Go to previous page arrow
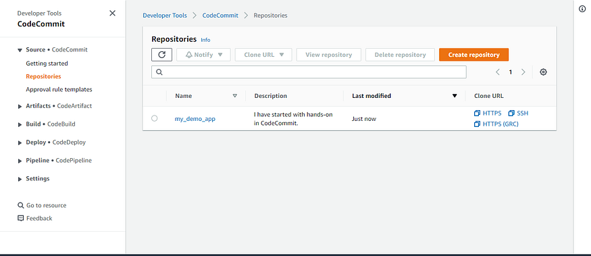 click(498, 72)
